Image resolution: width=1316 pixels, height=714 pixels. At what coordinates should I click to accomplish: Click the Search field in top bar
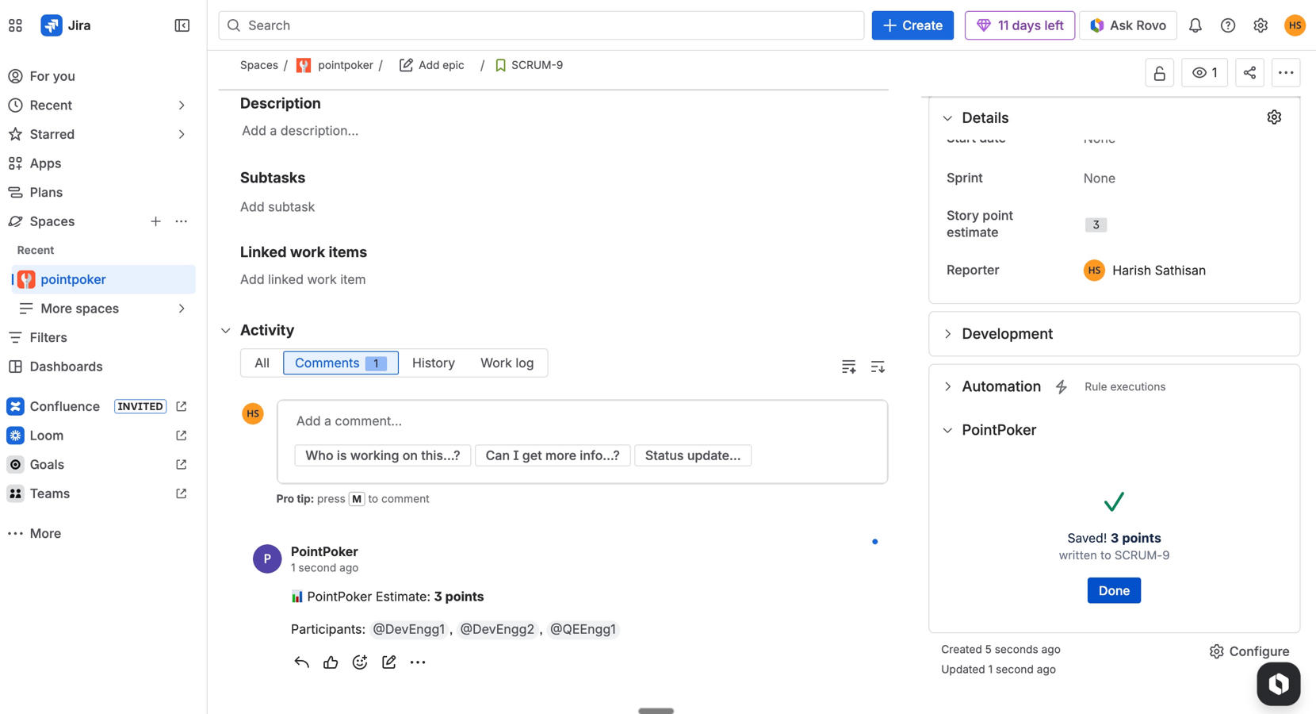tap(542, 25)
